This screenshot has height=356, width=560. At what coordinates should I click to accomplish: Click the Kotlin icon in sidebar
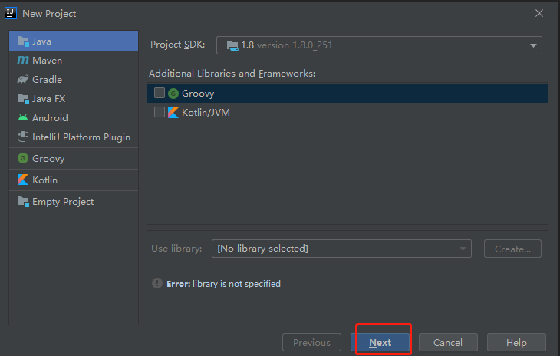click(x=23, y=180)
